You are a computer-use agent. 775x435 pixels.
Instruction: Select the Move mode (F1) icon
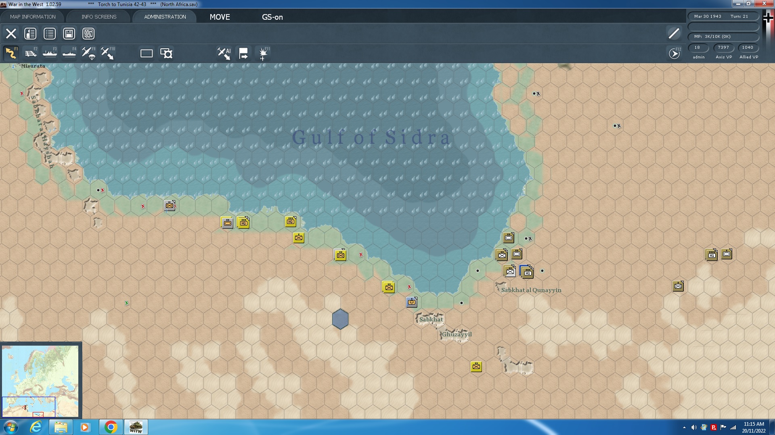(11, 53)
